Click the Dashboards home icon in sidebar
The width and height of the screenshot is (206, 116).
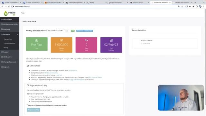pos(2,19)
